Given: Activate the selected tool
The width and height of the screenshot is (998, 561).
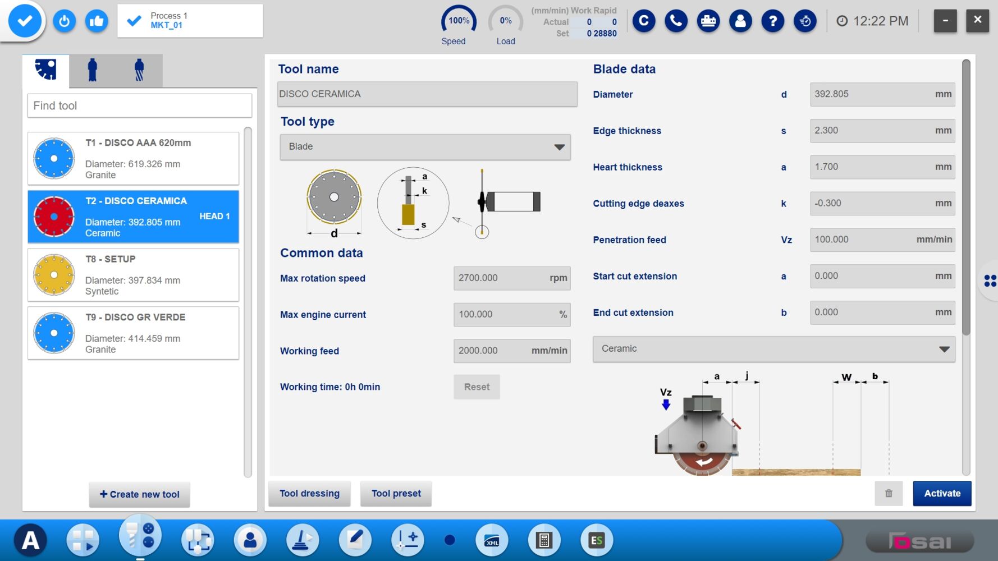Looking at the screenshot, I should coord(942,494).
